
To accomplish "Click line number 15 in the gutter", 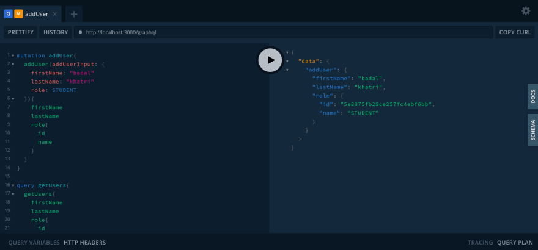I will point(7,176).
